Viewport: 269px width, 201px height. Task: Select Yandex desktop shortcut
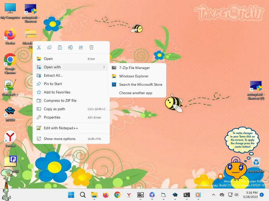(10, 139)
